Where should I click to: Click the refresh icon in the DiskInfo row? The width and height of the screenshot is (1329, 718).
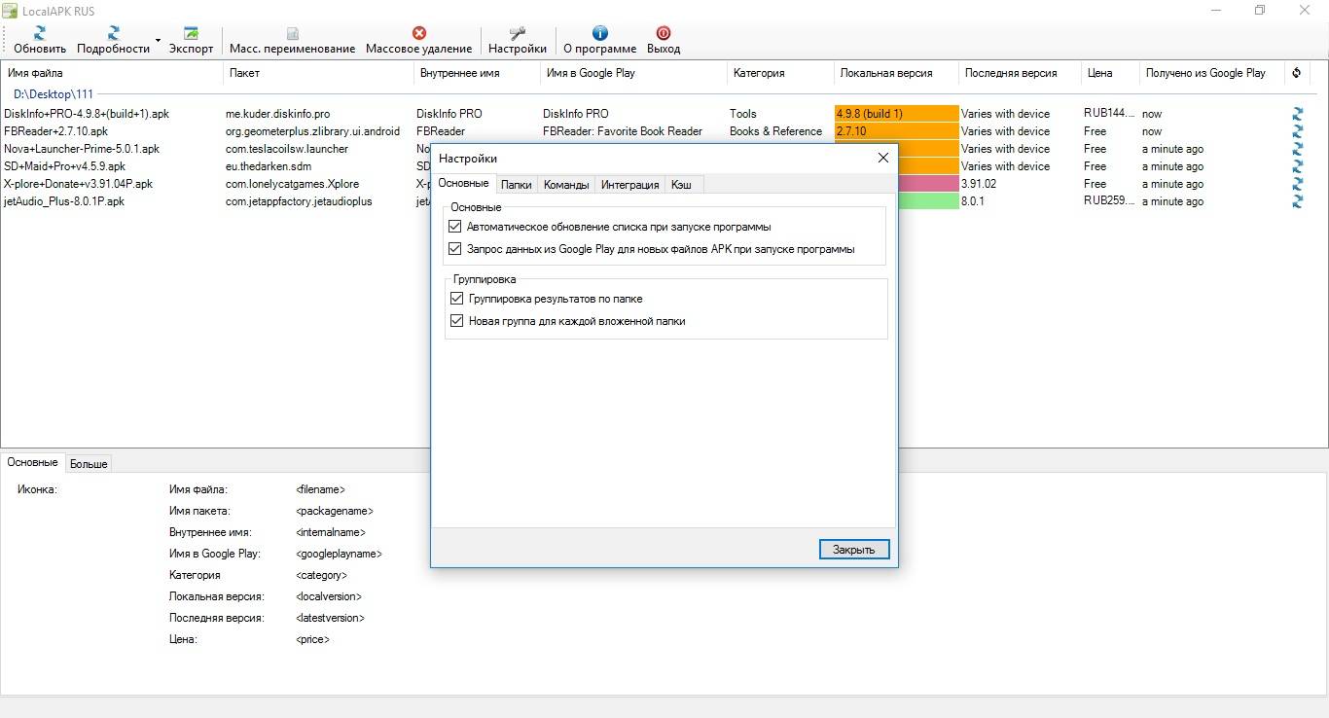1297,114
